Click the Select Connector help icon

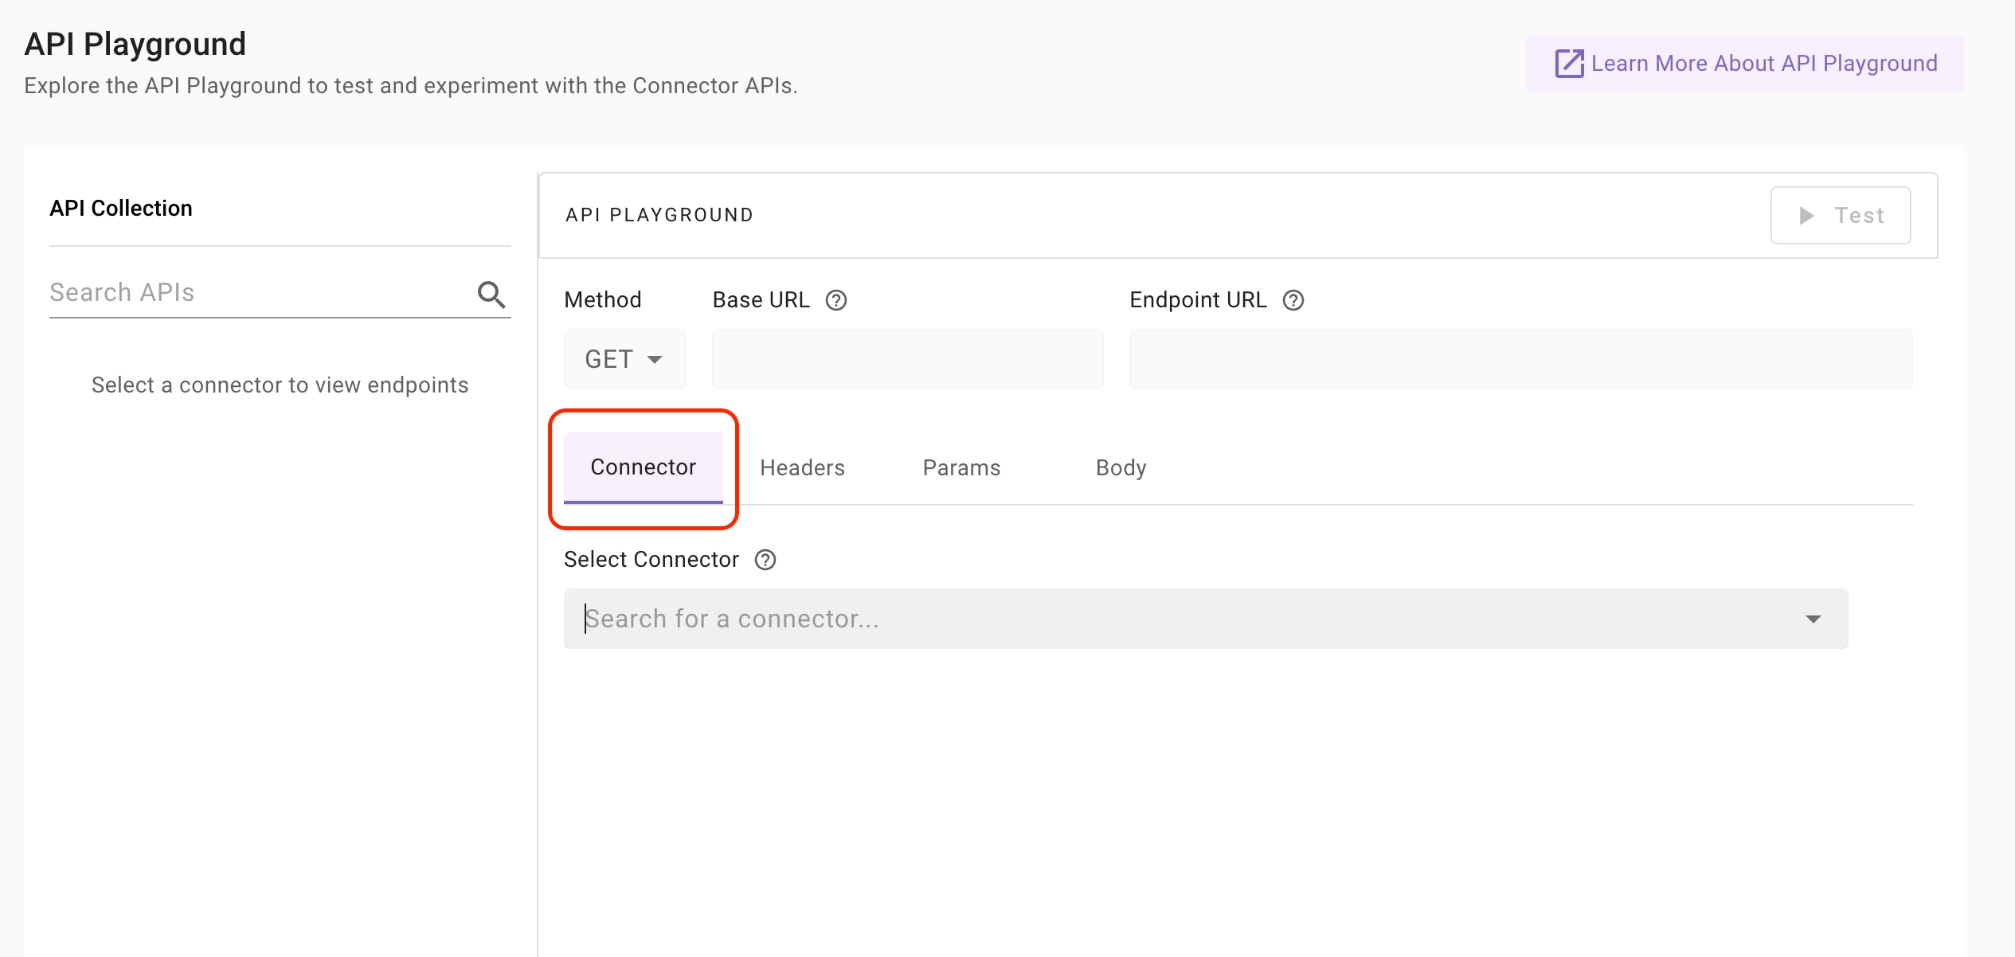pyautogui.click(x=765, y=560)
